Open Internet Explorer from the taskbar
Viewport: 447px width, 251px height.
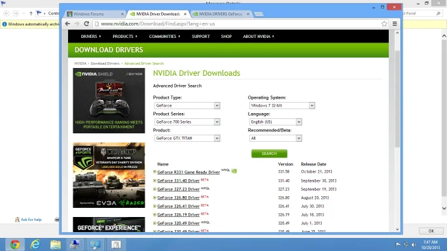point(35,244)
